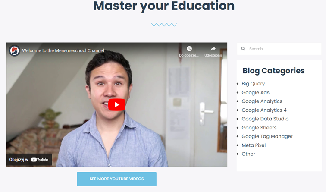Click the Obejrzyj w YouTube badge
The image size is (326, 192).
[x=29, y=160]
